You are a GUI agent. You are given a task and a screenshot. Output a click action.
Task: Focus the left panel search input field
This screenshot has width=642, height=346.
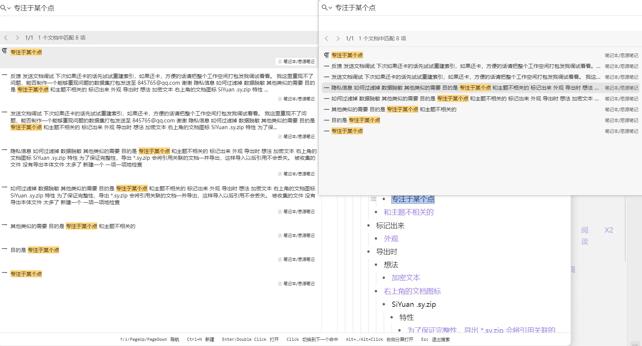point(149,8)
